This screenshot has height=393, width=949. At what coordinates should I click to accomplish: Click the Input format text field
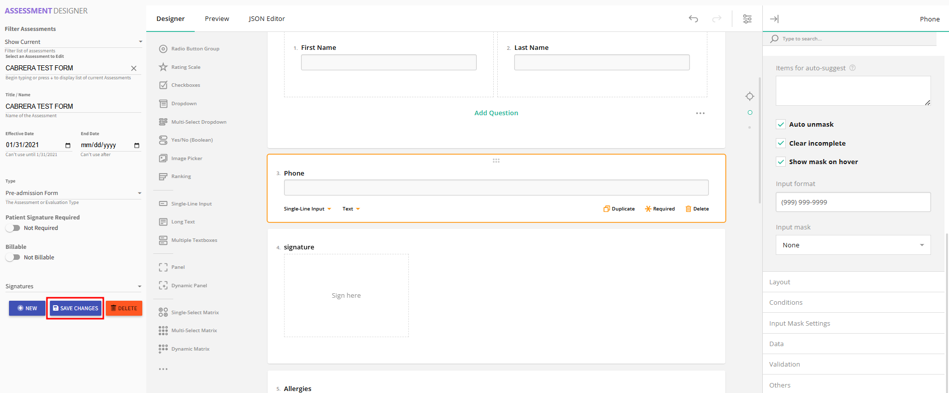pyautogui.click(x=853, y=202)
